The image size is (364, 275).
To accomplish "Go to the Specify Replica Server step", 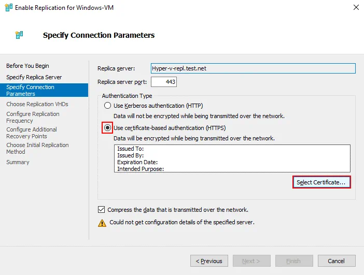I will pos(34,77).
